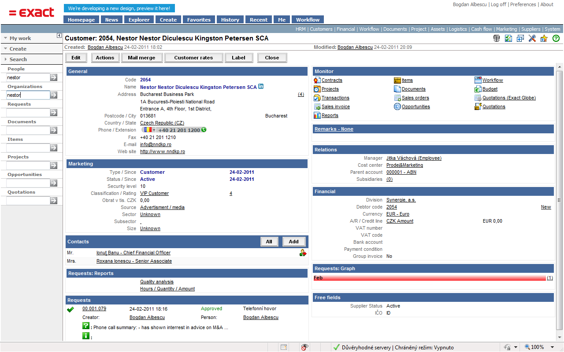Open the Homepage tab
Image resolution: width=564 pixels, height=352 pixels.
click(82, 19)
